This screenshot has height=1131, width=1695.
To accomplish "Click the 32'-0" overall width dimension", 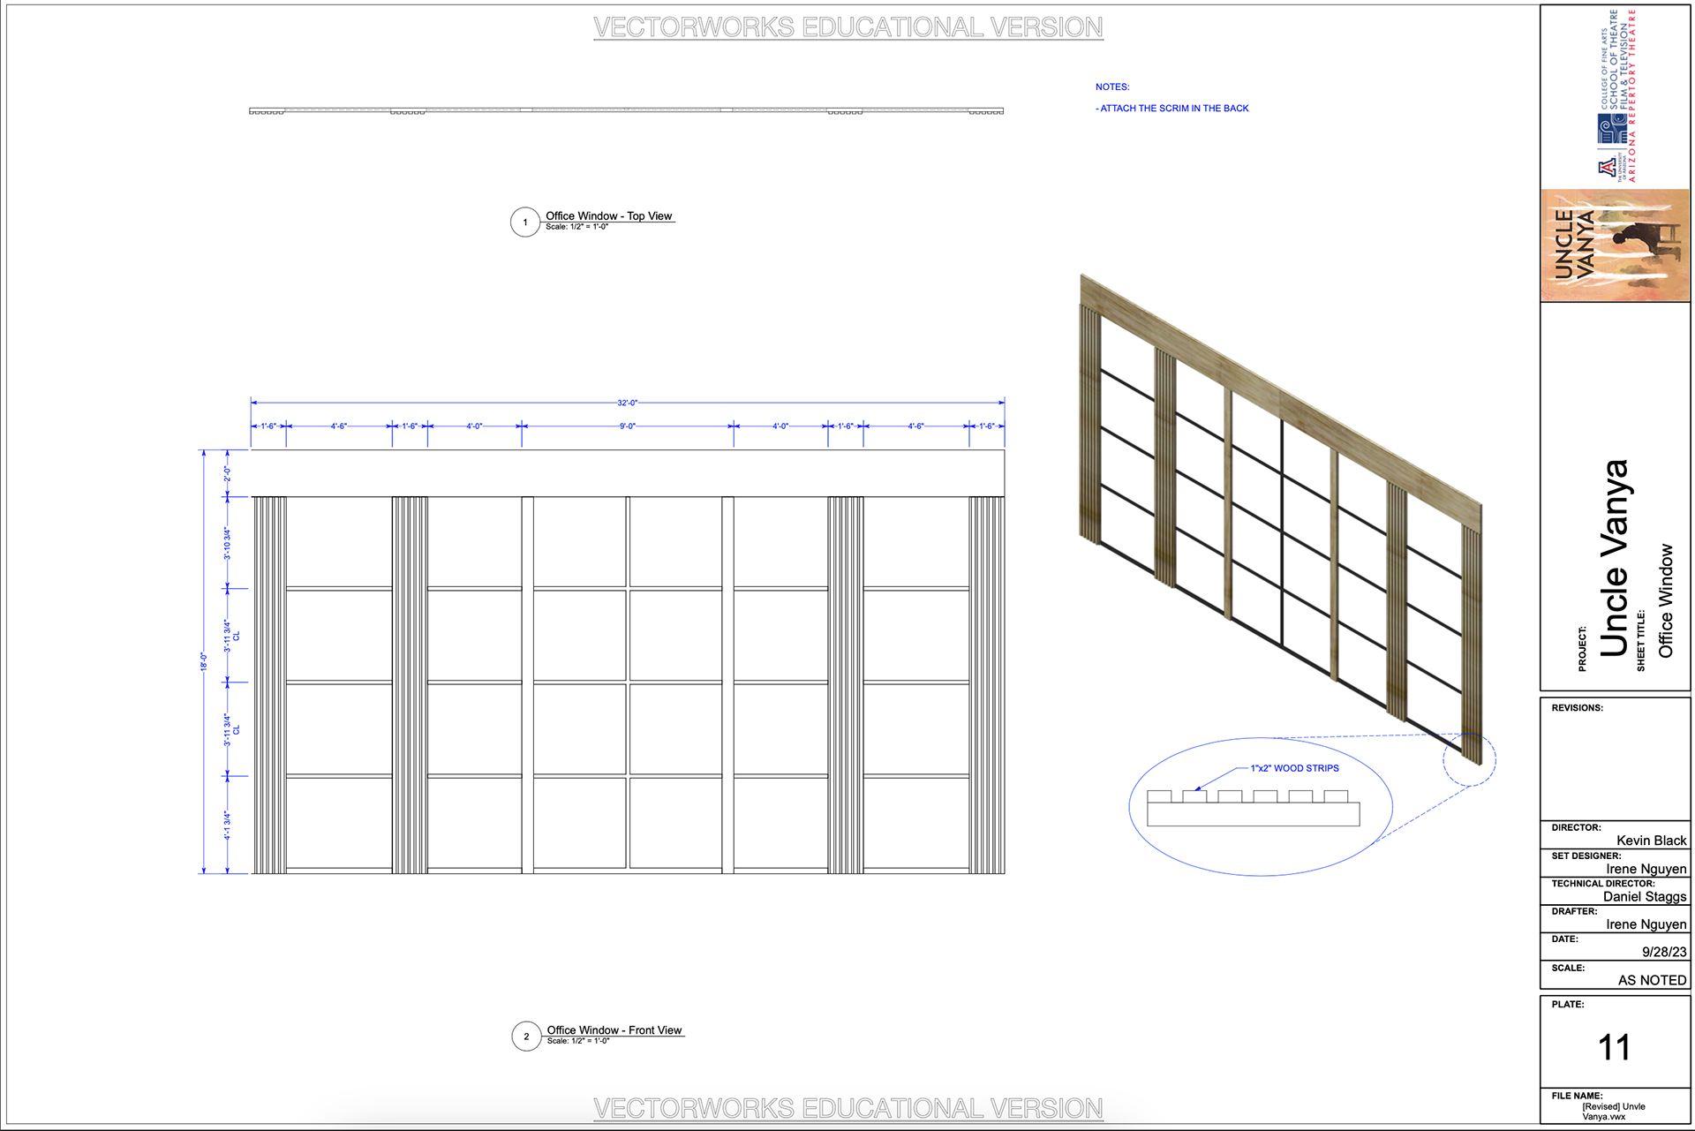I will pyautogui.click(x=627, y=403).
